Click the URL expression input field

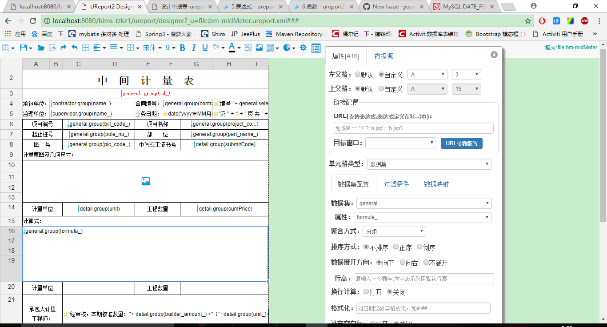tap(414, 128)
